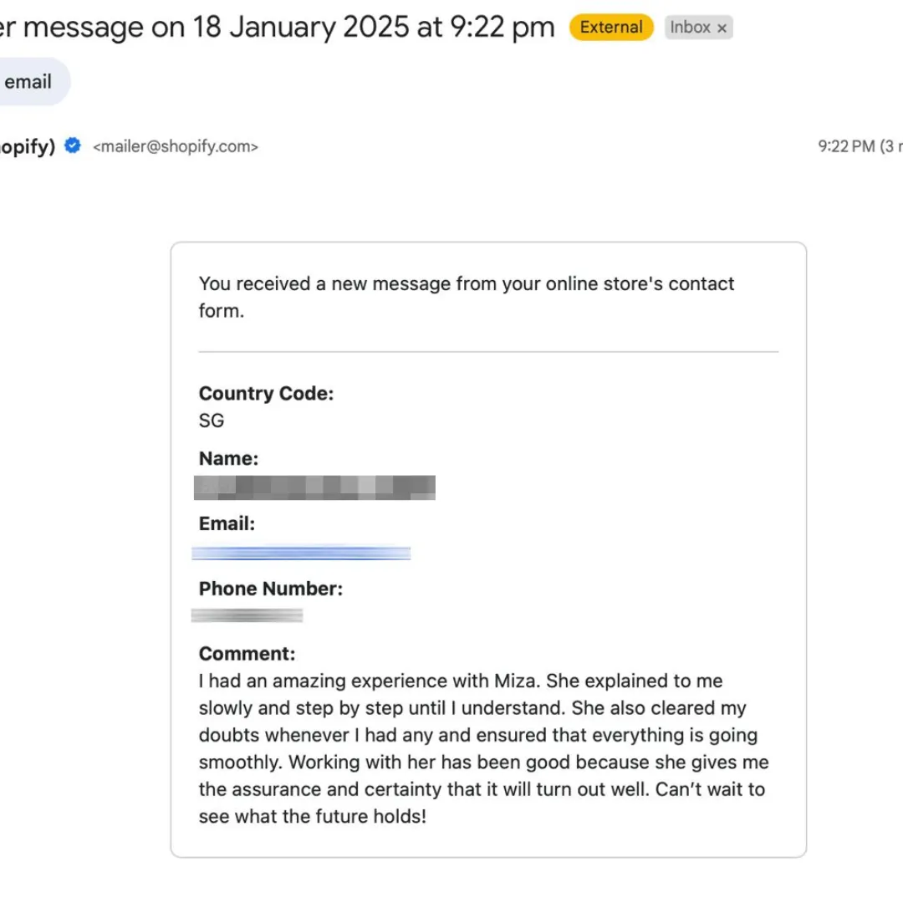
Task: Click the "Country Code:" field label
Action: coord(266,394)
